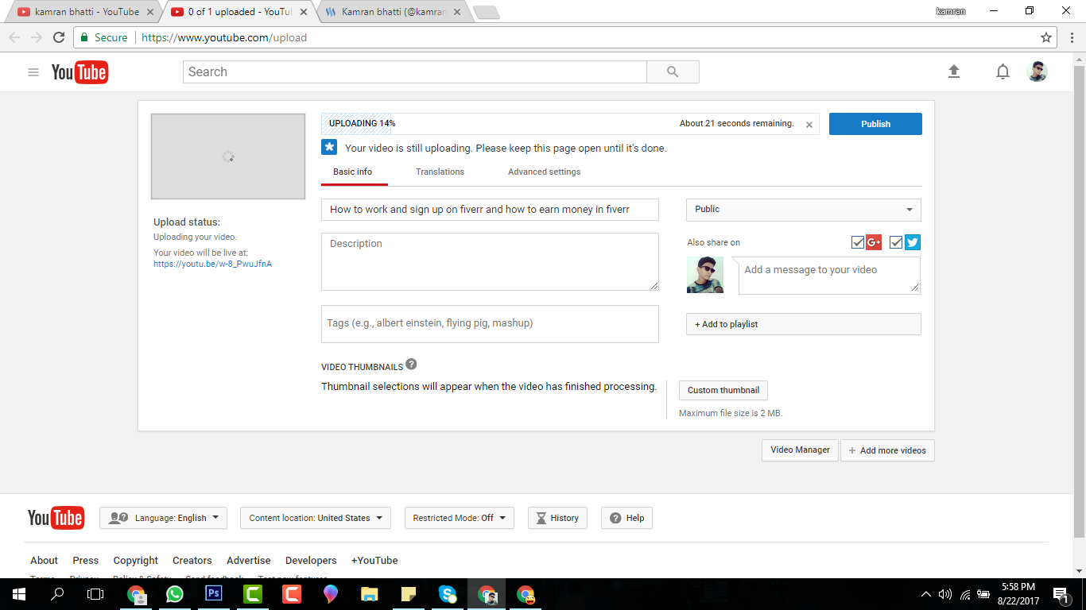Screen dimensions: 1086x610
Task: Open File Explorer from the taskbar
Action: pos(370,594)
